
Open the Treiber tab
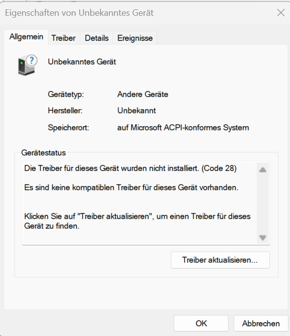pyautogui.click(x=64, y=38)
